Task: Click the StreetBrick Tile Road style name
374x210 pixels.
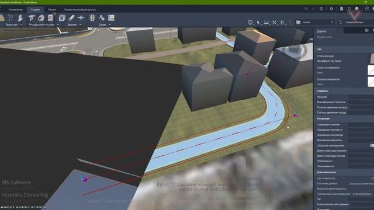Action: (x=329, y=61)
